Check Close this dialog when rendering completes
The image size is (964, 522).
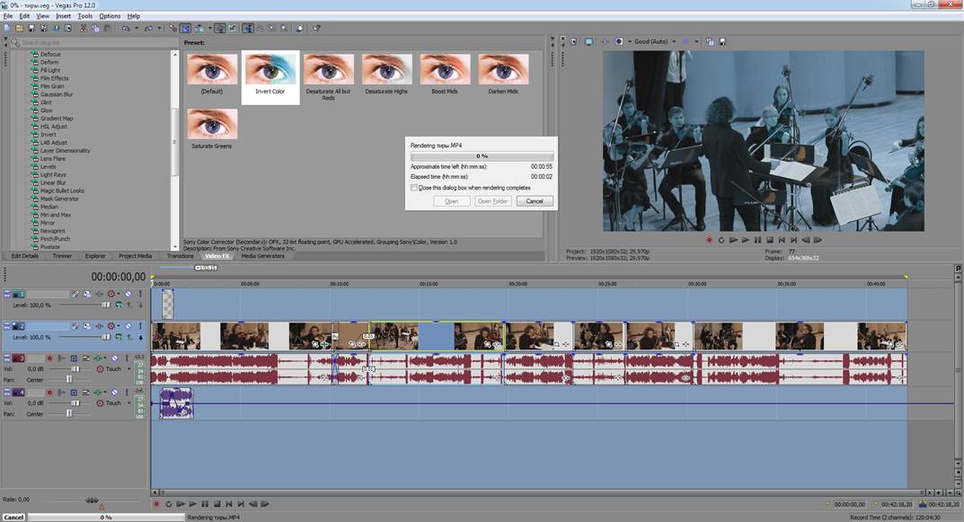pyautogui.click(x=414, y=188)
